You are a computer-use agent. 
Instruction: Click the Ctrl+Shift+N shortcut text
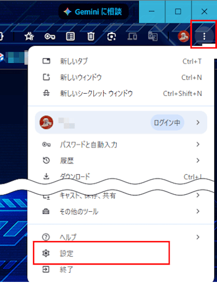point(182,94)
